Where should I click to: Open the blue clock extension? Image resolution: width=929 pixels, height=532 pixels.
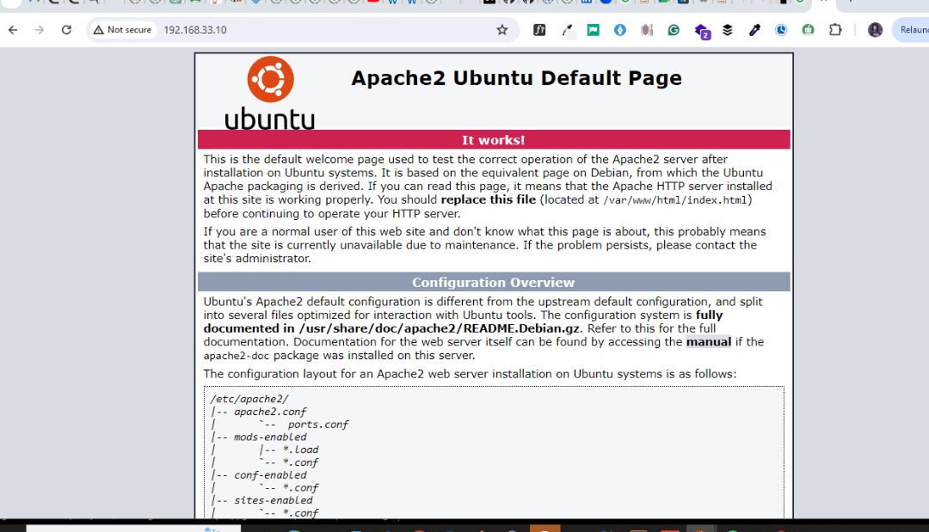tap(781, 29)
